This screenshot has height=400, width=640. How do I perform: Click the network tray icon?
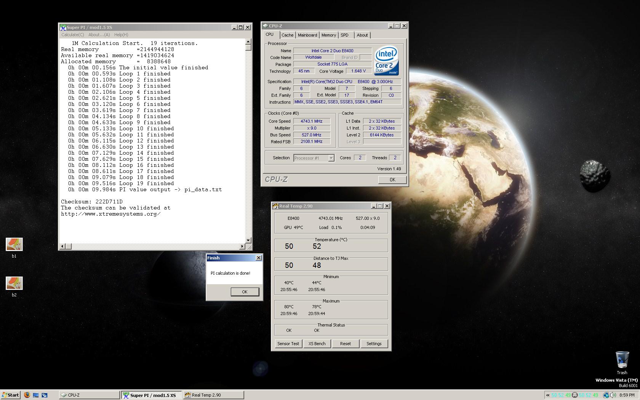point(606,395)
